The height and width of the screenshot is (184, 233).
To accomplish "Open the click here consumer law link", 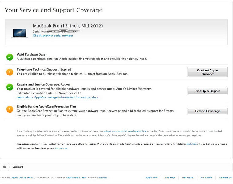I will click(192, 144).
